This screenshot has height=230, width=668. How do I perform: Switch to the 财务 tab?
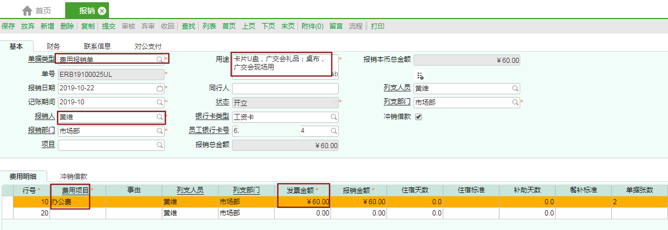pyautogui.click(x=53, y=46)
